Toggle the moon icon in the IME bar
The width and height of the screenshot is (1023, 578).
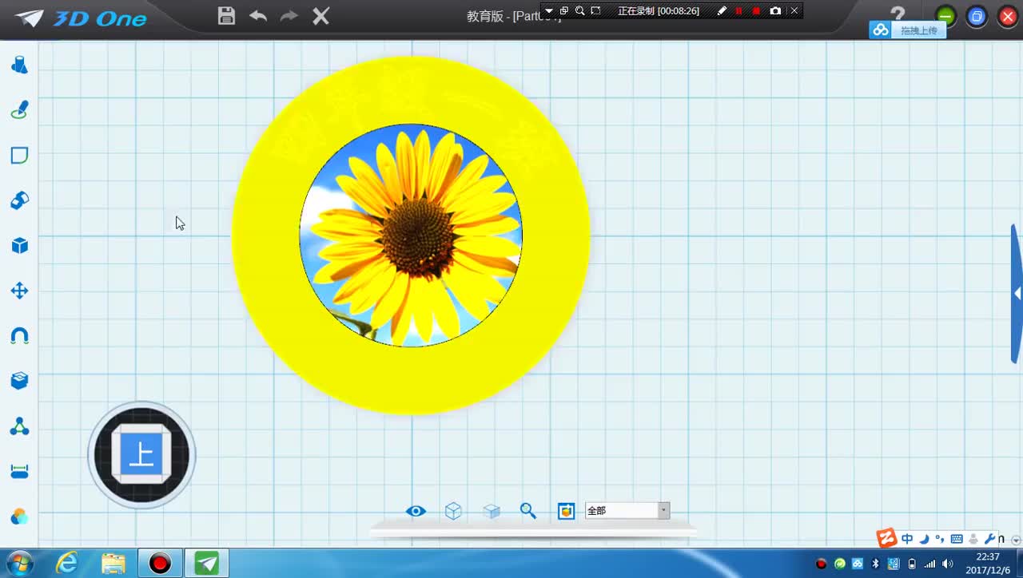(924, 539)
